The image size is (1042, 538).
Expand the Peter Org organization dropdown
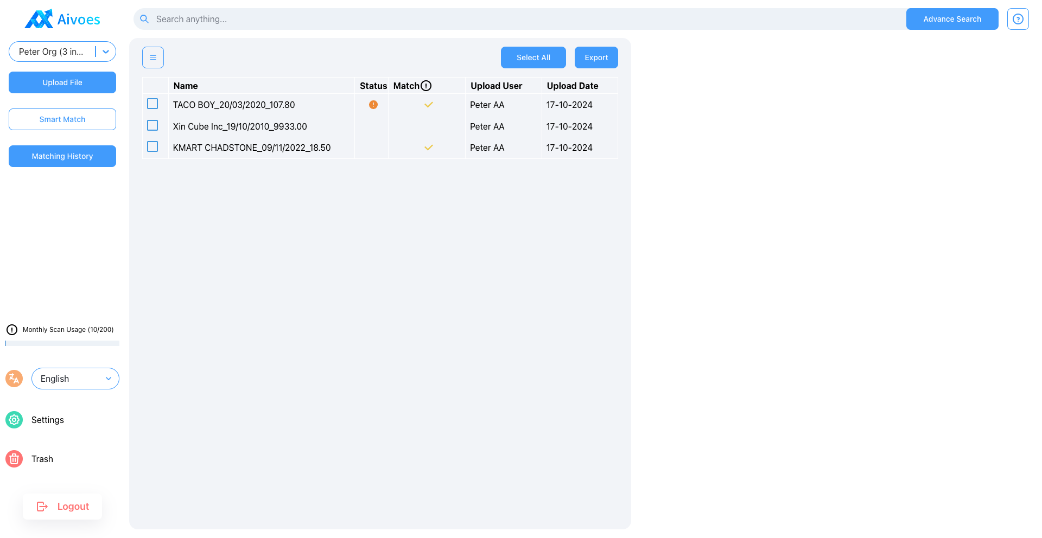coord(106,52)
